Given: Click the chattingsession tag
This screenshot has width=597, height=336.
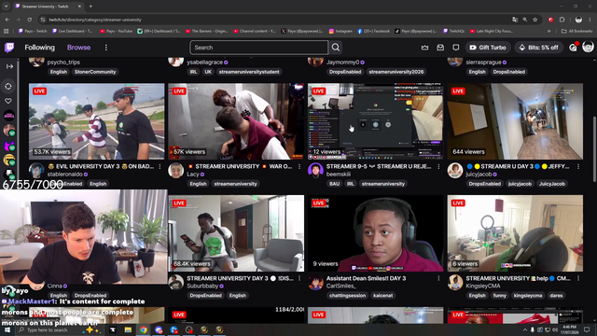Looking at the screenshot, I should pos(347,295).
